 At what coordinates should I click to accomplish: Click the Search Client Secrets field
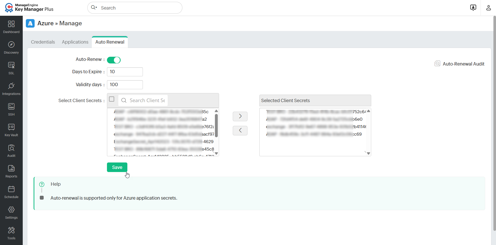point(143,100)
